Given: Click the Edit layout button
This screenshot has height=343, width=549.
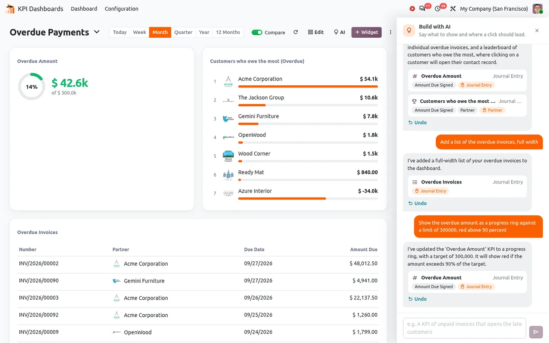Looking at the screenshot, I should click(316, 32).
